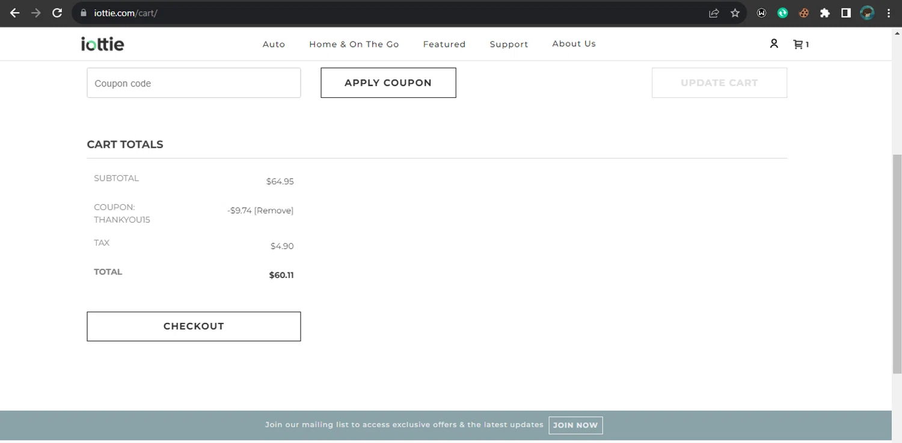Image resolution: width=902 pixels, height=443 pixels.
Task: Click the iOttie logo
Action: (103, 44)
